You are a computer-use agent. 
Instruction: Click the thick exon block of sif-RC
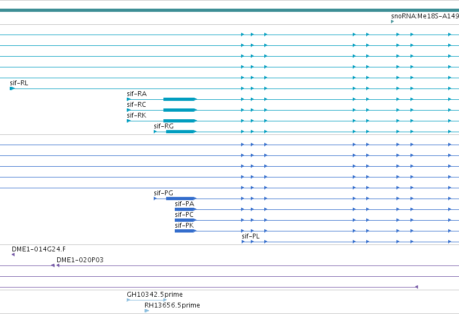[x=179, y=110]
